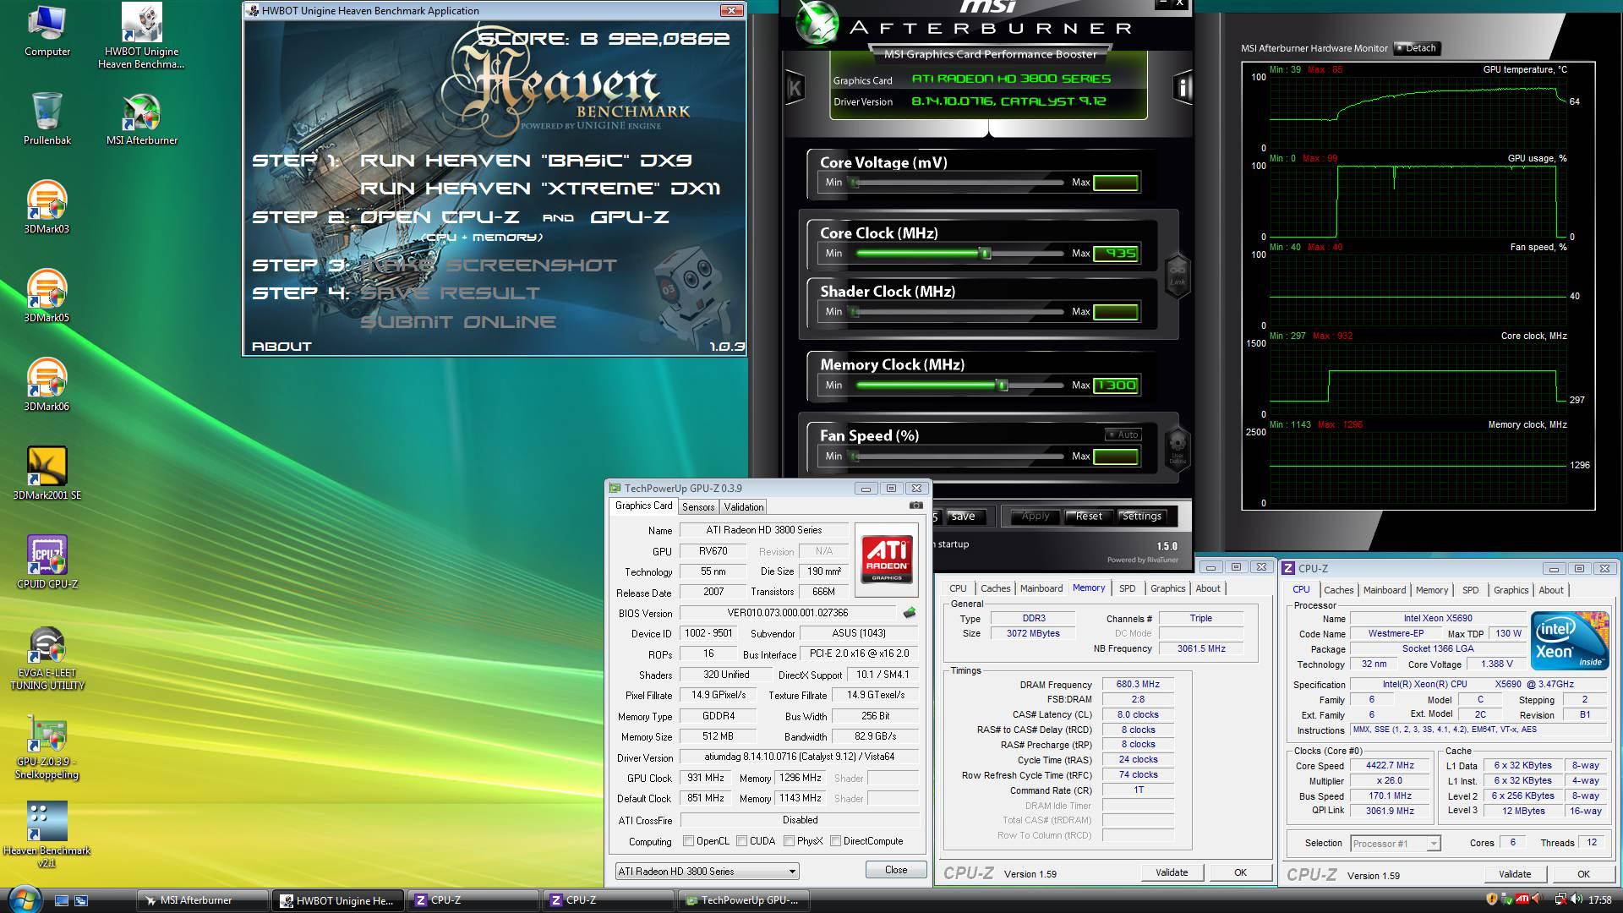Launch the 3DMark03 shortcut
This screenshot has height=913, width=1623.
(47, 207)
